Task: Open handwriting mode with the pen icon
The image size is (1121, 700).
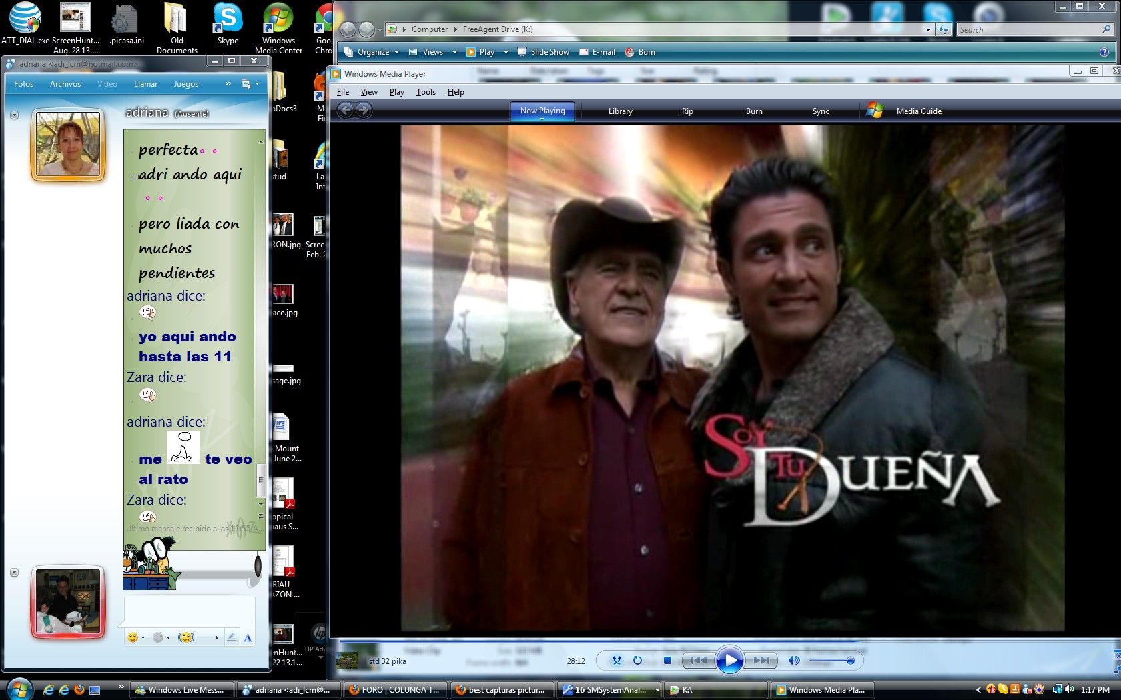Action: coord(231,637)
